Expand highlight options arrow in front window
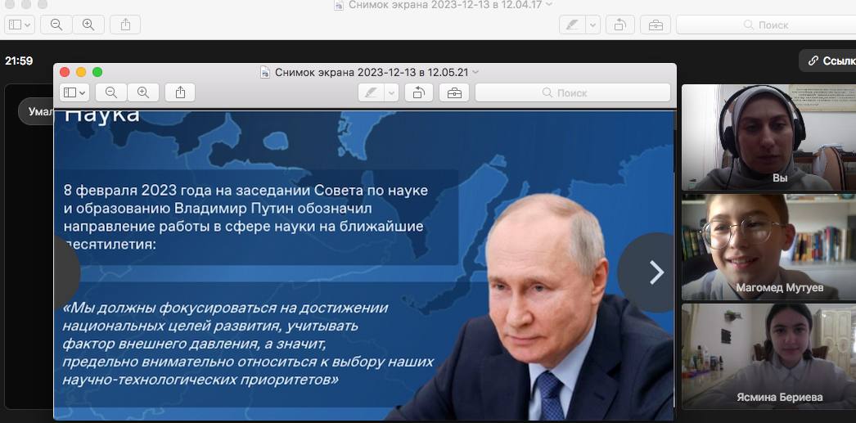Screen dimensions: 856x423 391,92
